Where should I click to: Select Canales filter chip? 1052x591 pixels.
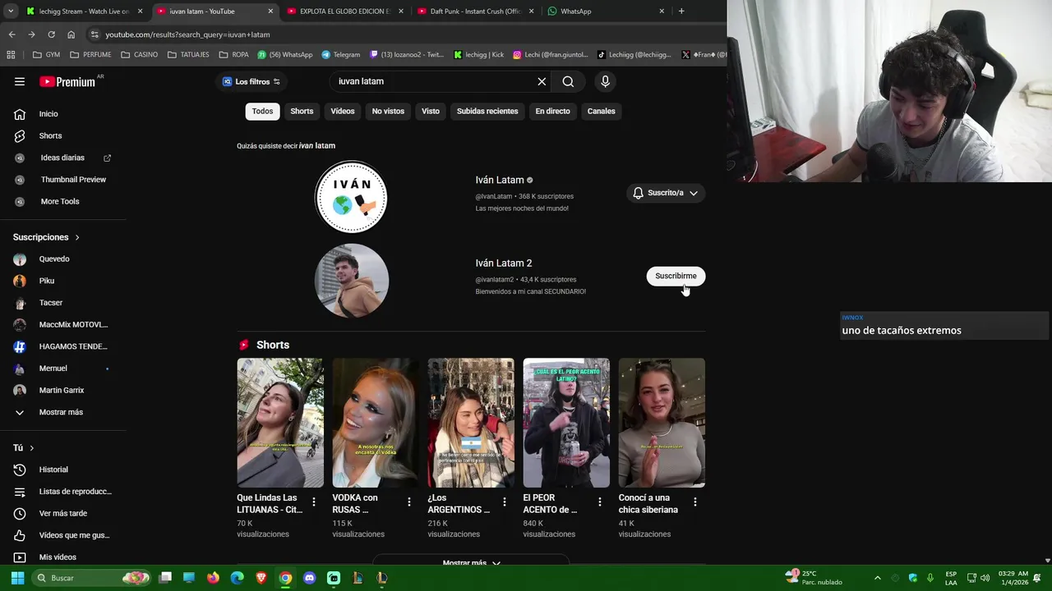tap(601, 111)
